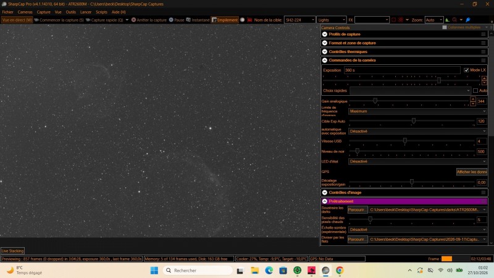Open the frame rate limit Maximum dropdown
This screenshot has width=494, height=278.
click(x=417, y=111)
